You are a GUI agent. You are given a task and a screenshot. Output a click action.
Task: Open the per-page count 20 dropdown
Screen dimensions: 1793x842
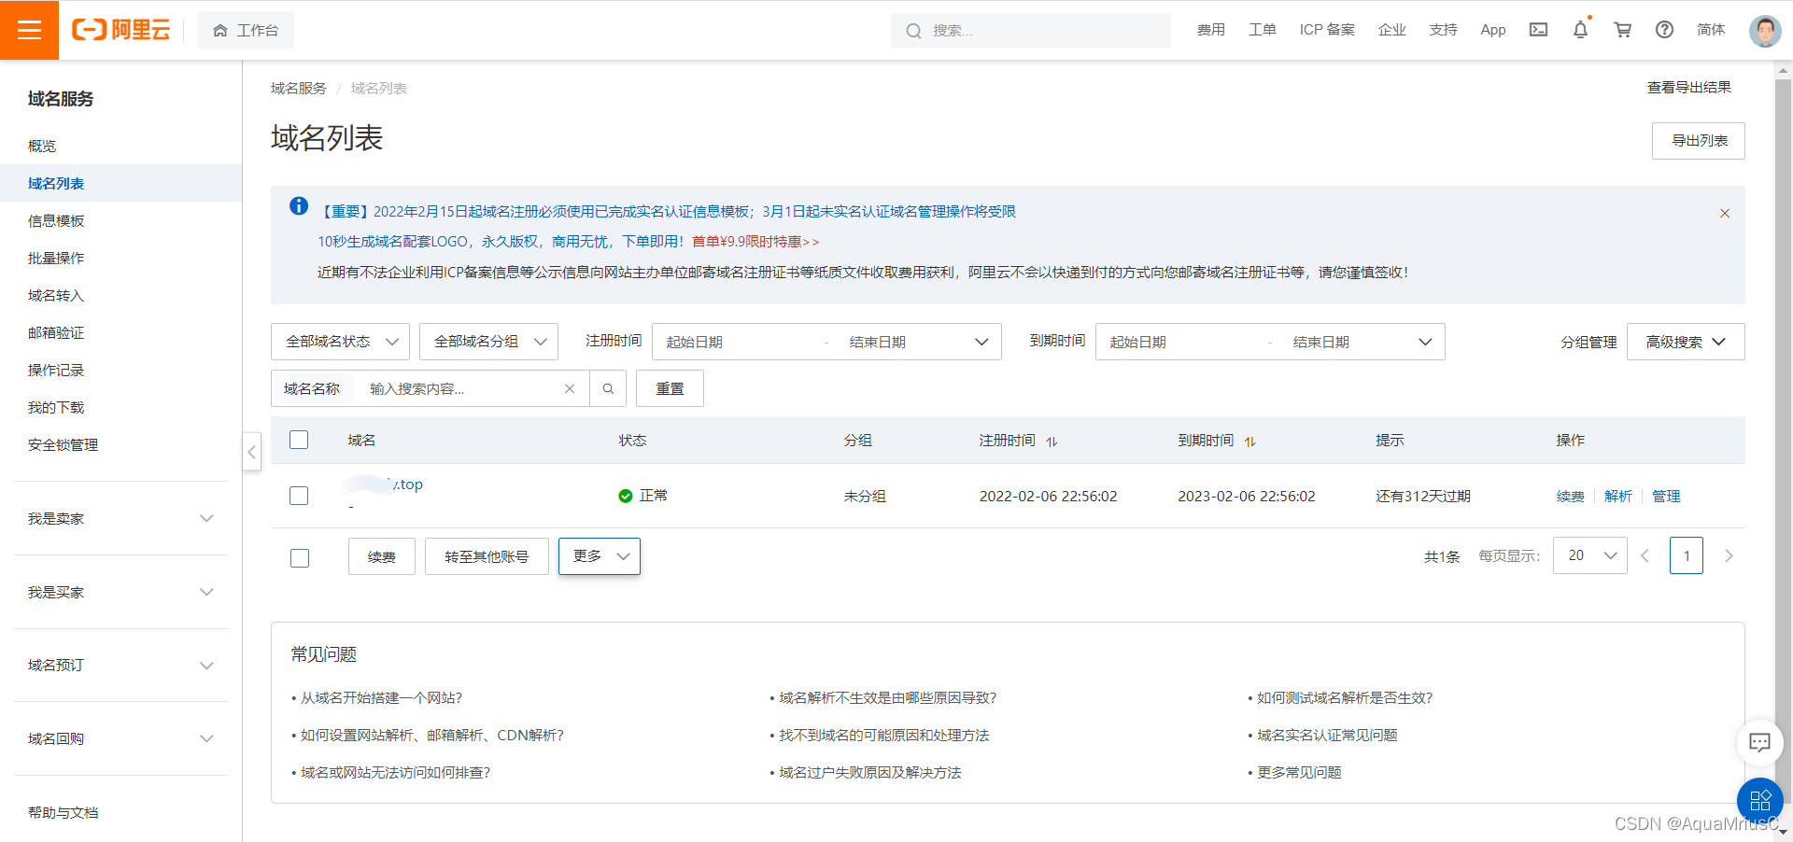click(x=1590, y=555)
